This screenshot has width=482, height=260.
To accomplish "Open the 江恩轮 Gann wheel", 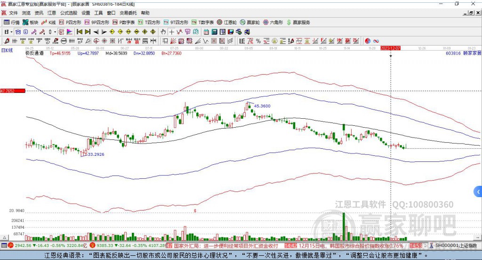I will [227, 23].
